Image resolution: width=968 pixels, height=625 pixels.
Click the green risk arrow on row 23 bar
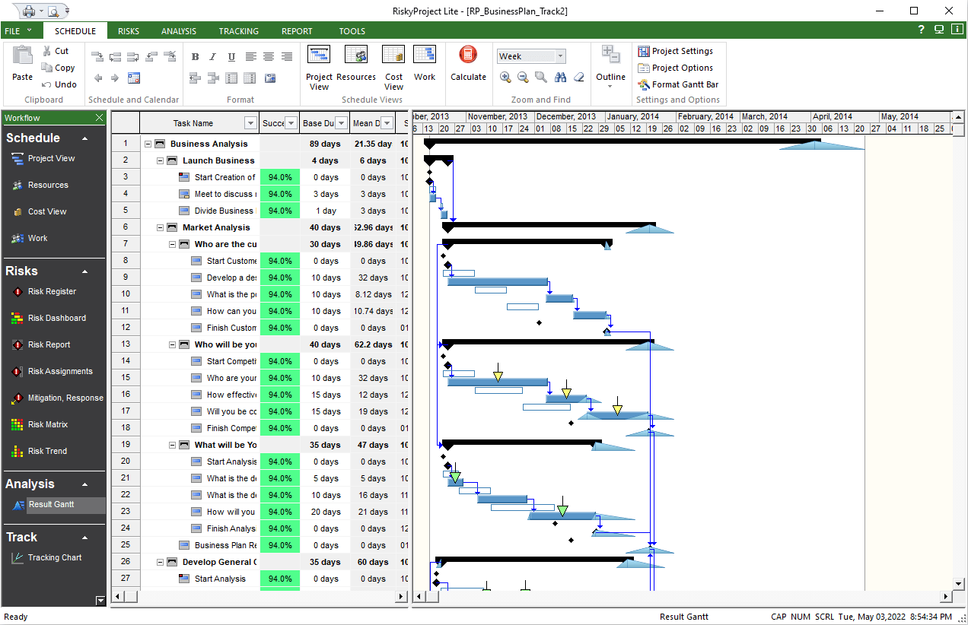tap(562, 507)
